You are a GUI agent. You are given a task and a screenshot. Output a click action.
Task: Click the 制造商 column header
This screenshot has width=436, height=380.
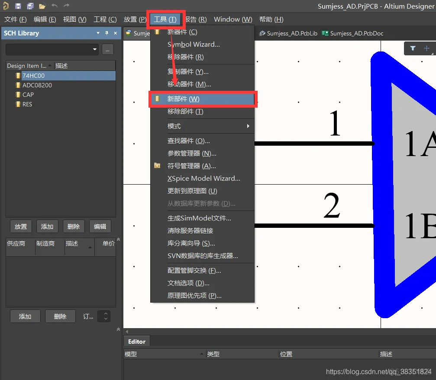click(50, 243)
